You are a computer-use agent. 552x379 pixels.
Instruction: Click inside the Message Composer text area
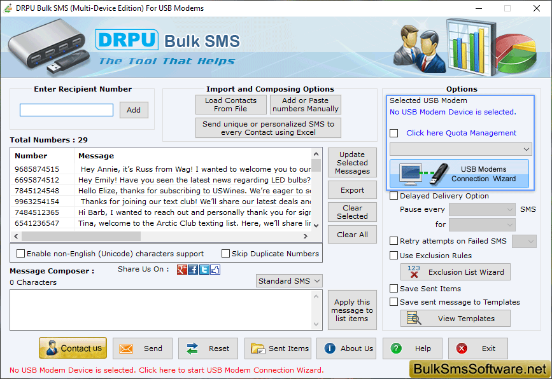click(x=161, y=310)
